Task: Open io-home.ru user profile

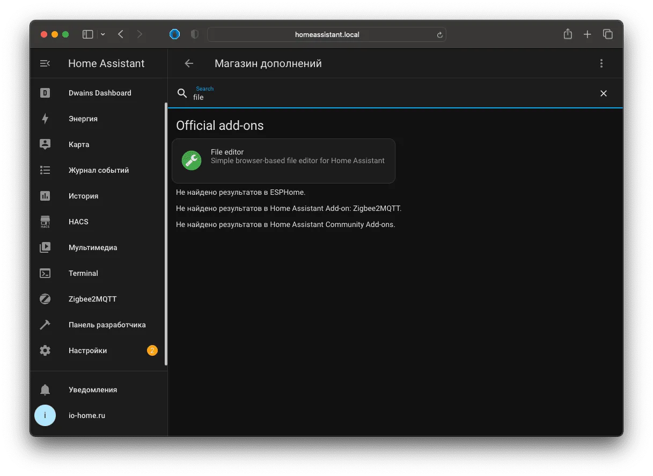Action: tap(99, 415)
